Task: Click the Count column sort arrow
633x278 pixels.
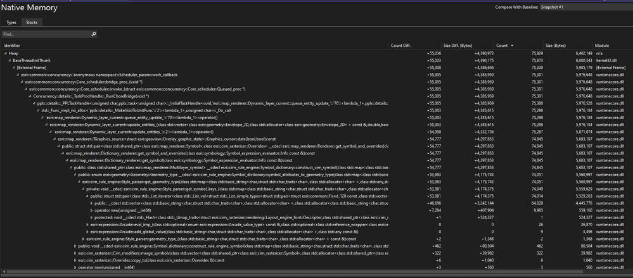Action: pos(513,46)
